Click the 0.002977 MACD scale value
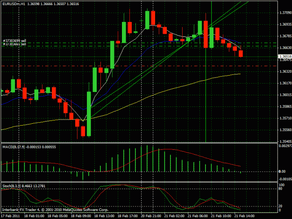The image size is (292, 219). pos(285,146)
